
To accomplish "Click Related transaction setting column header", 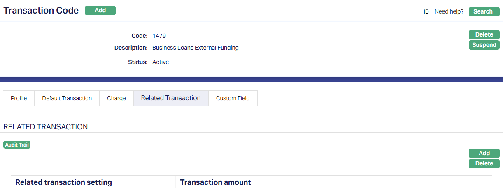I will (64, 182).
